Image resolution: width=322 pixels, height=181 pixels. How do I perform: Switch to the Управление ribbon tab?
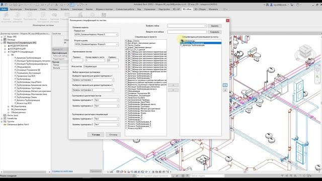pos(149,9)
